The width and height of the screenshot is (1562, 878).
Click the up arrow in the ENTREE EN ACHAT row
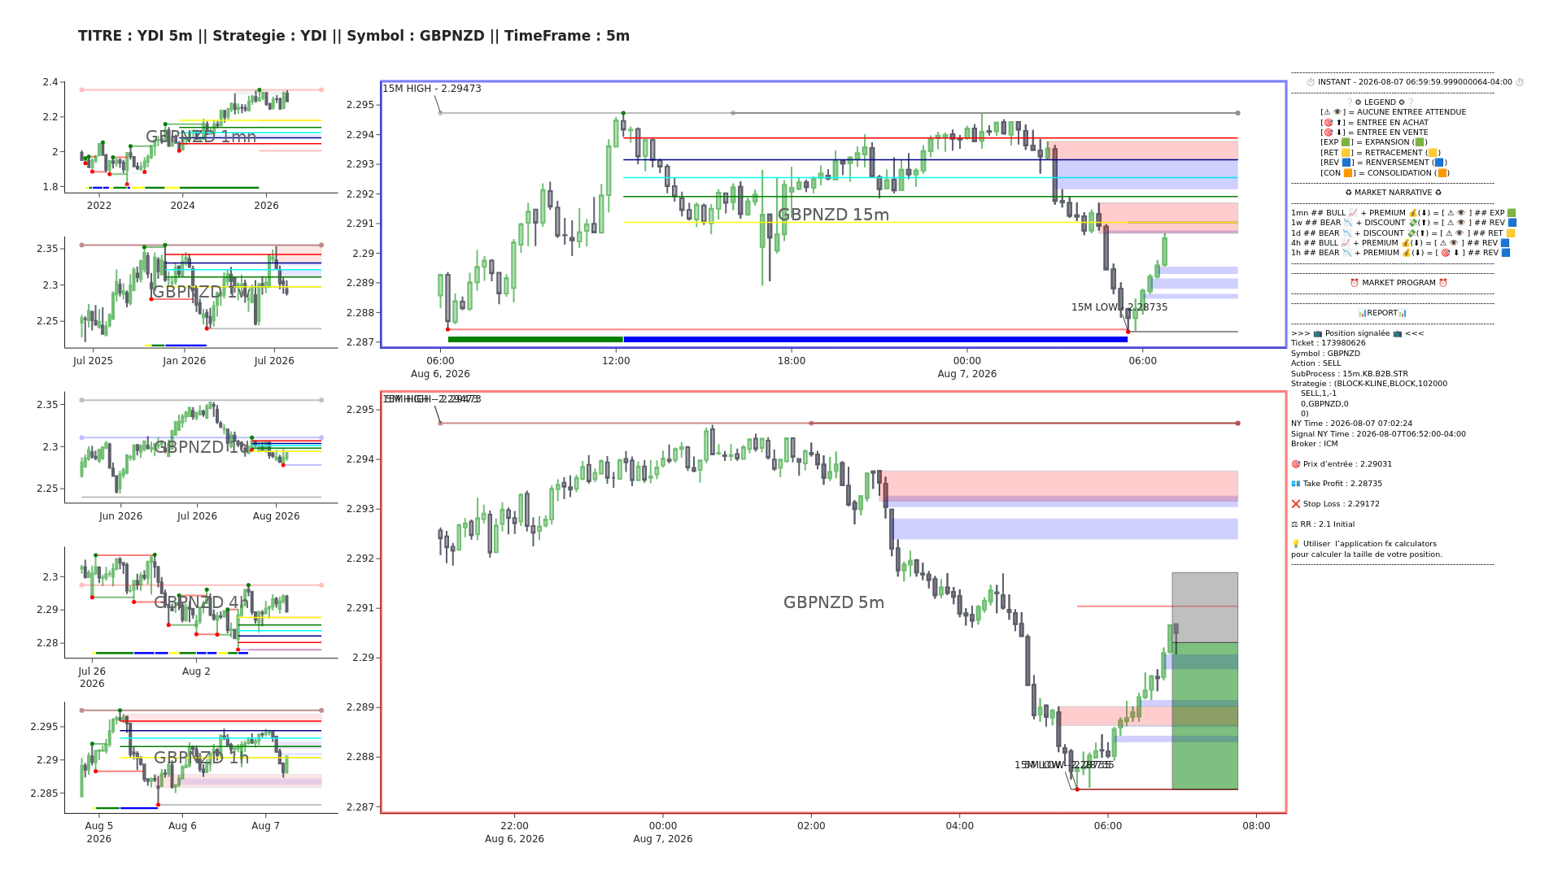pyautogui.click(x=1339, y=123)
